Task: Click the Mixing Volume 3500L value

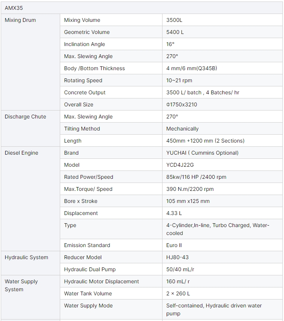Action: 174,20
